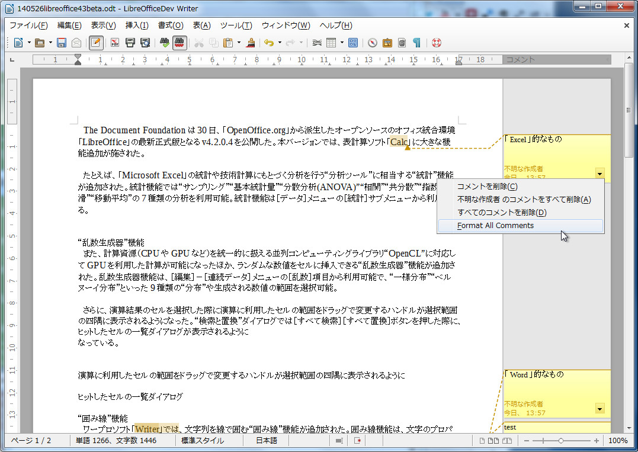Toggle formatting marks with the pilcrow icon
Viewport: 638px width, 452px height.
coord(416,42)
